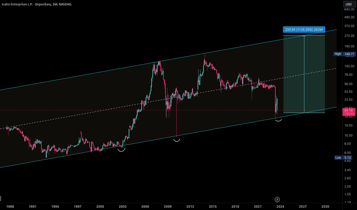
Task: Open the USD currency selector
Action: pos(349,4)
